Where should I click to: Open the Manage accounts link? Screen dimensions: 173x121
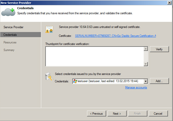tap(136, 87)
